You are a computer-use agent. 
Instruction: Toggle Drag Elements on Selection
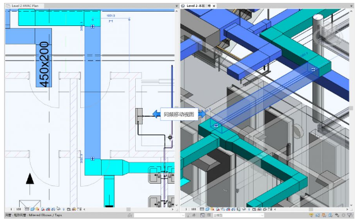337,215
